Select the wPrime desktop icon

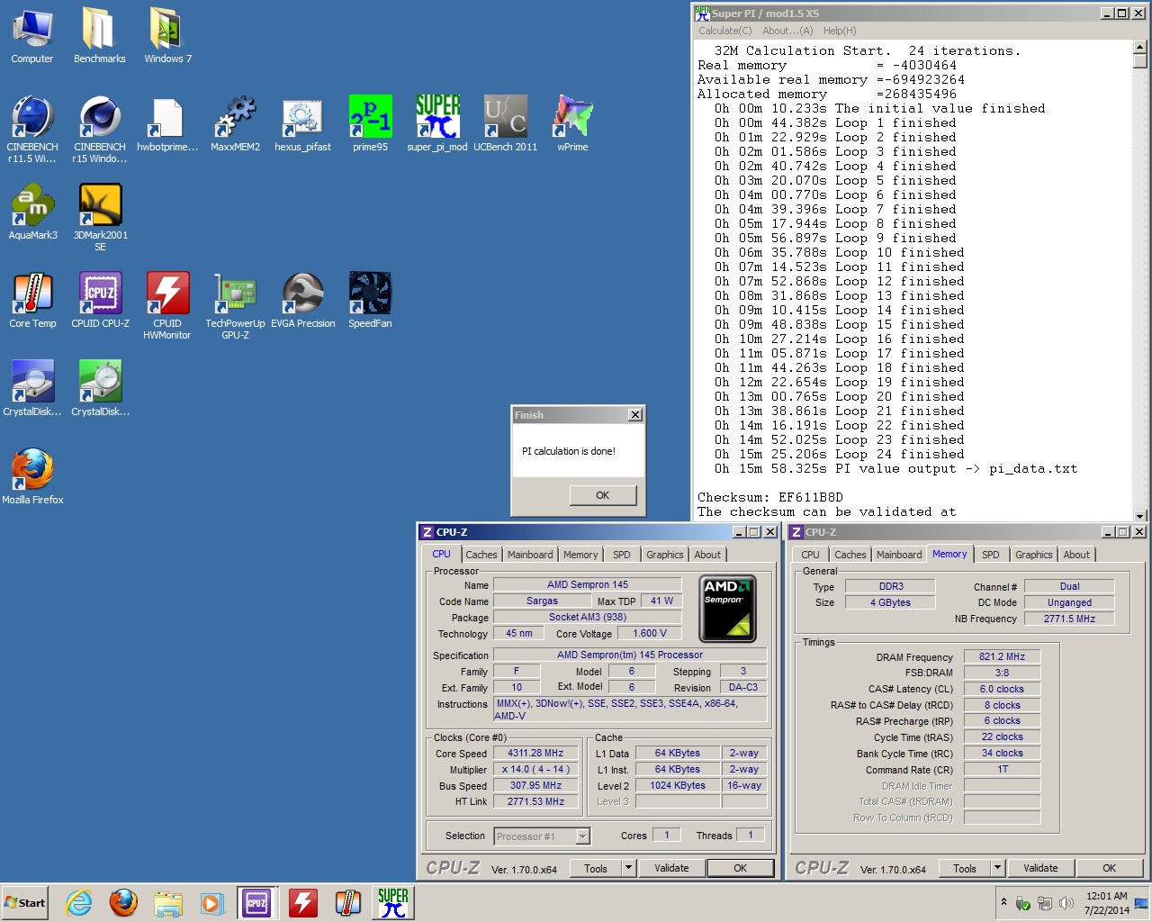coord(572,124)
